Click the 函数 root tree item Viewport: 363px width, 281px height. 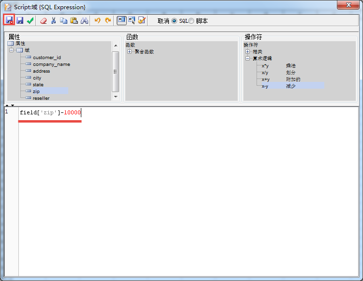click(130, 45)
